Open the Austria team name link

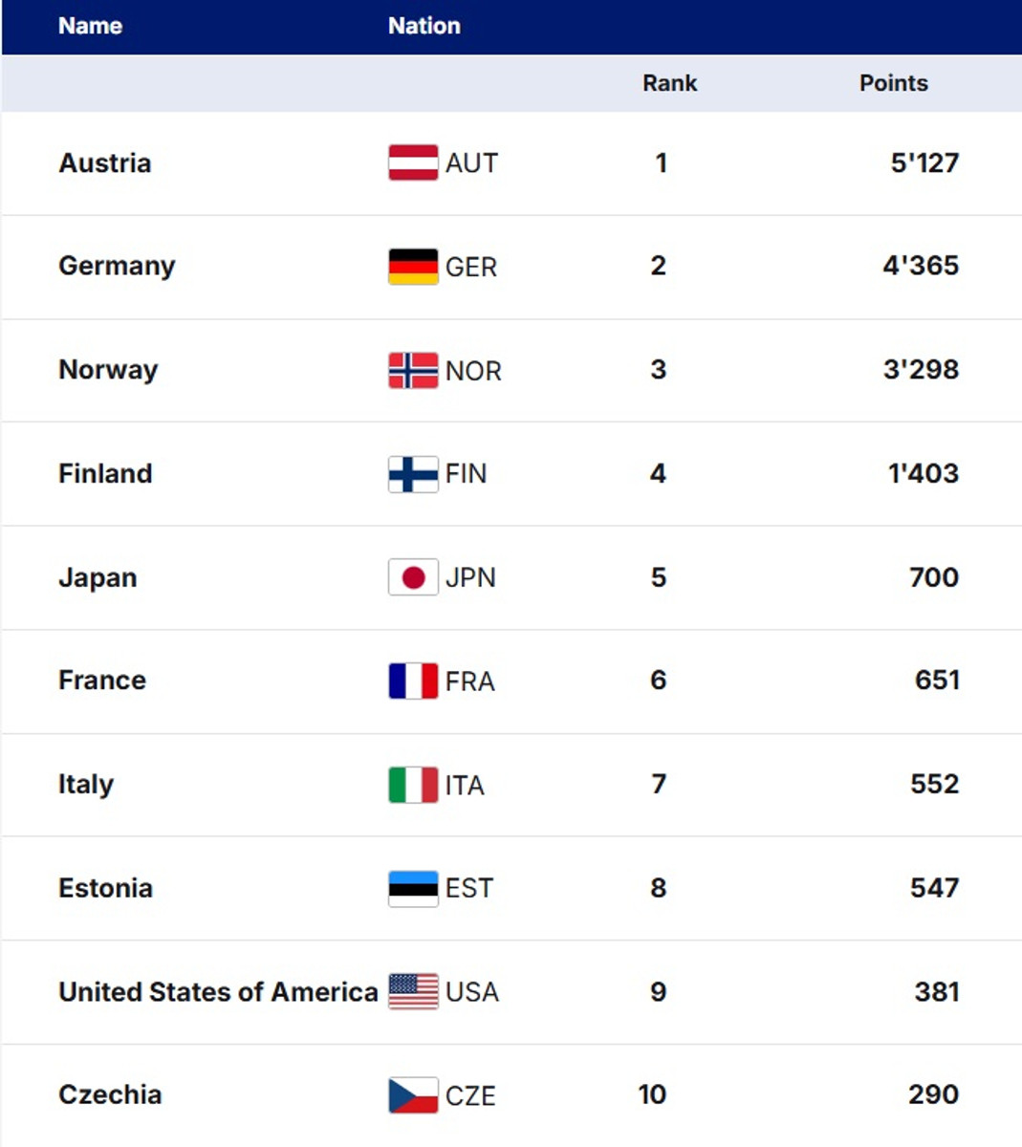pos(105,163)
